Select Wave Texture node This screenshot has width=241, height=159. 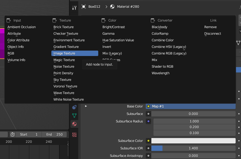[64, 93]
